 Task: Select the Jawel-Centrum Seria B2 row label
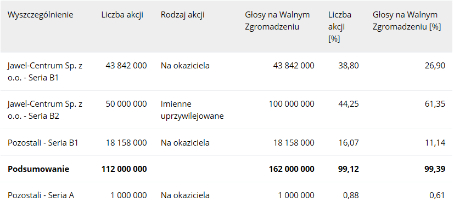pos(45,110)
